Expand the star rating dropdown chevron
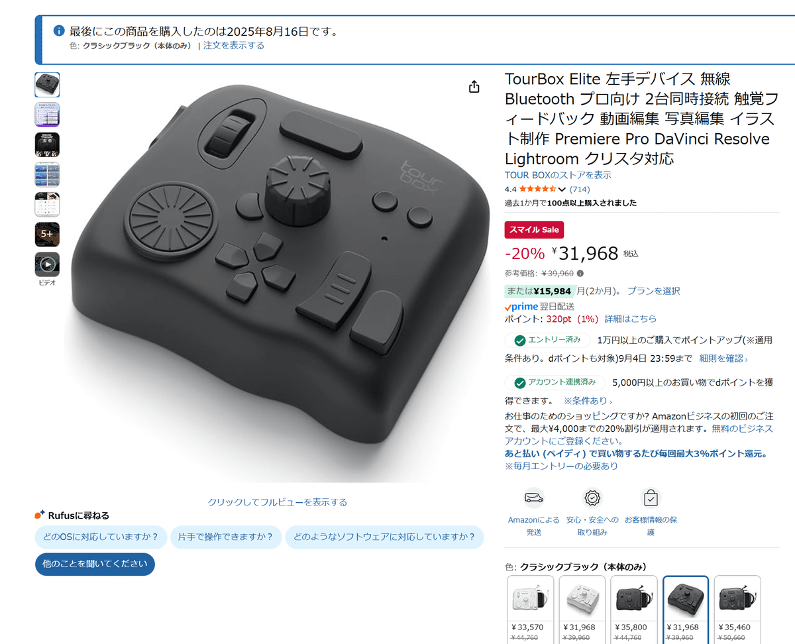The height and width of the screenshot is (644, 795). coord(562,189)
